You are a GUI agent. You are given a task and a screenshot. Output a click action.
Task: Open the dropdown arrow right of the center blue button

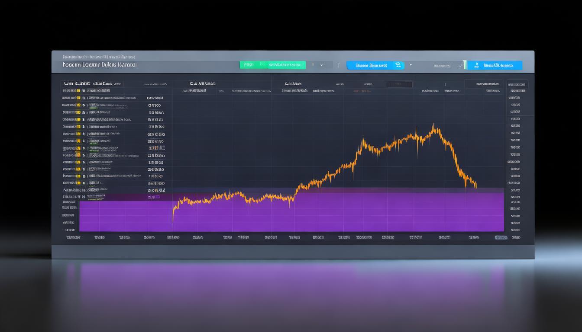point(411,65)
